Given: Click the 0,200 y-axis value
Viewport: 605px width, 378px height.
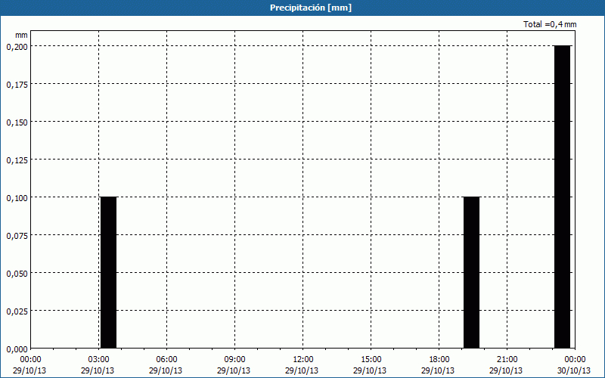Looking at the screenshot, I should (17, 46).
